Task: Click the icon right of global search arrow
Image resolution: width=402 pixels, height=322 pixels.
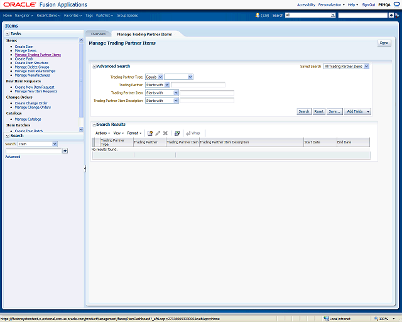Action: coord(397,15)
